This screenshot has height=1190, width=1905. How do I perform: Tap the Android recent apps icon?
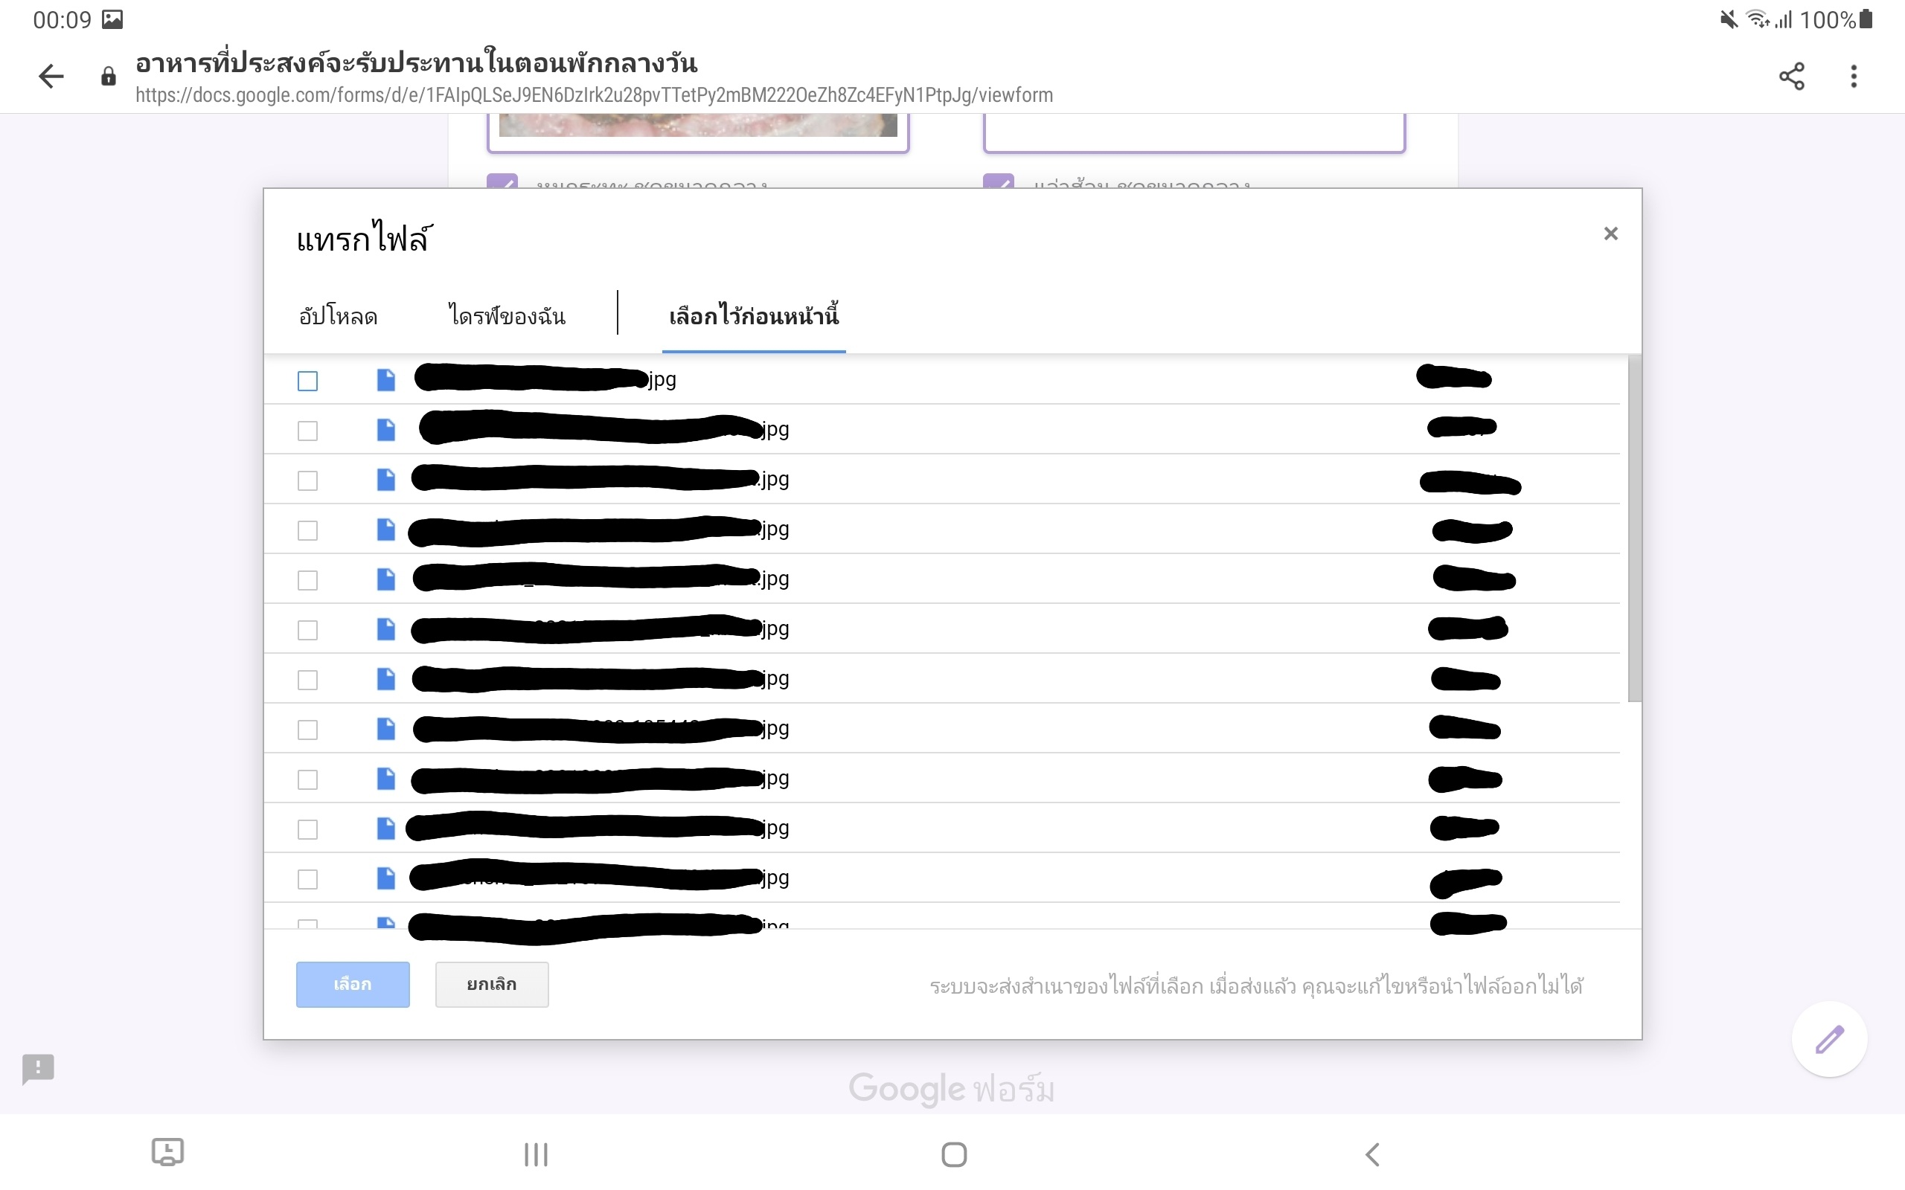pos(536,1154)
